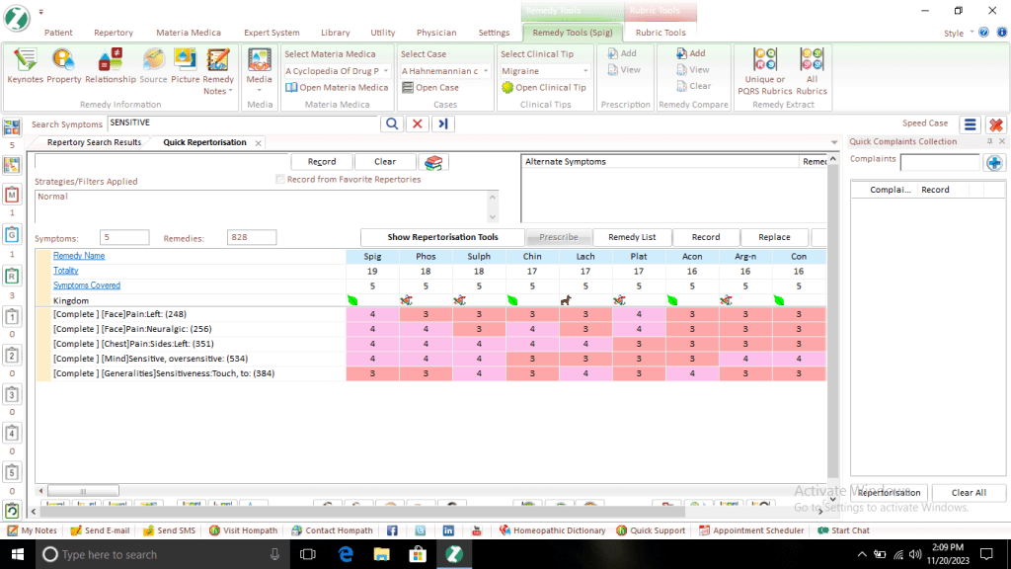Click the Property icon in ribbon
The height and width of the screenshot is (569, 1011).
click(64, 65)
